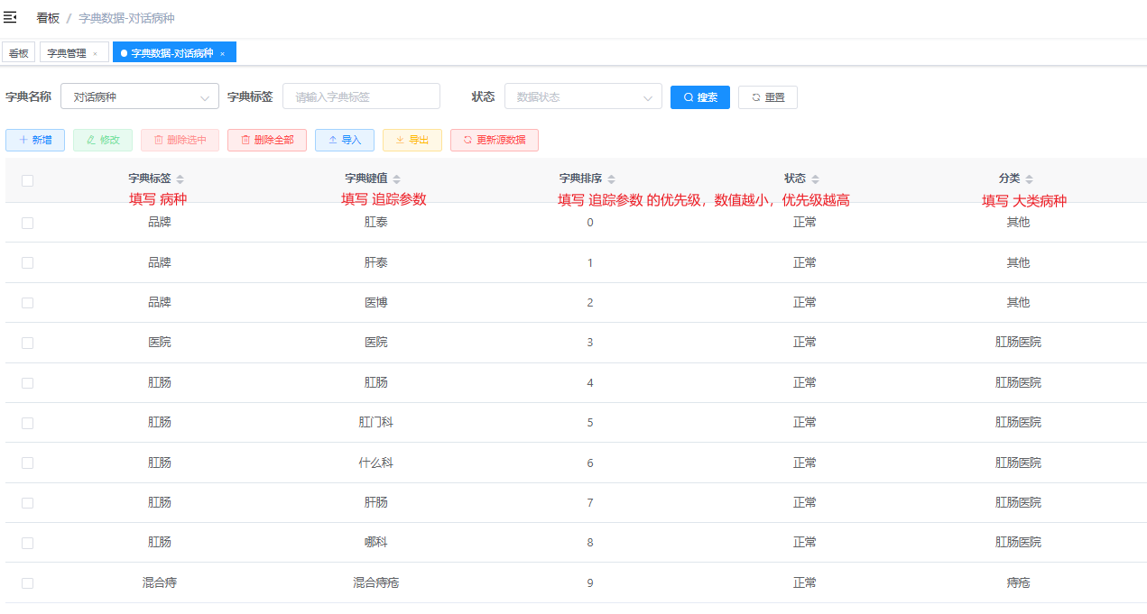Image resolution: width=1147 pixels, height=614 pixels.
Task: Check the row with sort order 4
Action: point(27,382)
